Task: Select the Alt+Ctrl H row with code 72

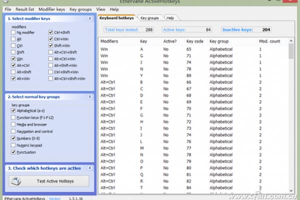Action: coord(193,121)
